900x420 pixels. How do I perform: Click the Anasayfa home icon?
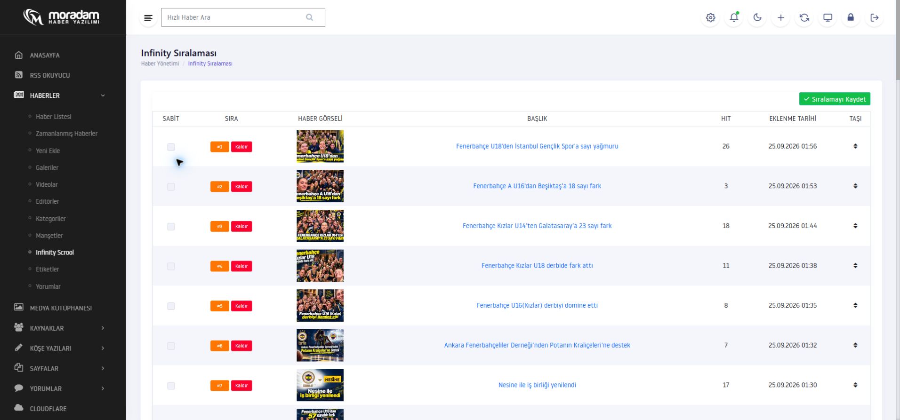coord(19,55)
